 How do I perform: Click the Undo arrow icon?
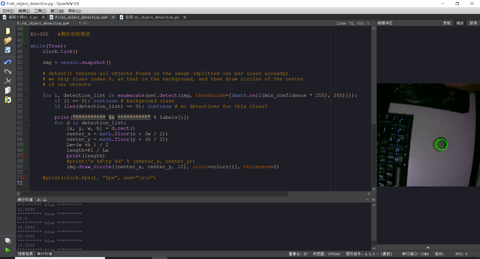[8, 62]
